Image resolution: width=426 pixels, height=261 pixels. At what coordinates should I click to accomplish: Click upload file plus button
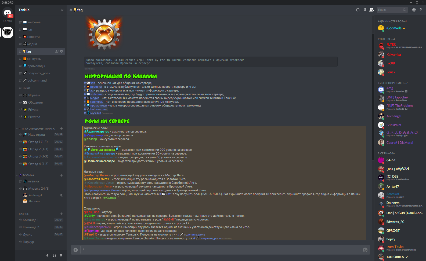coord(76,250)
